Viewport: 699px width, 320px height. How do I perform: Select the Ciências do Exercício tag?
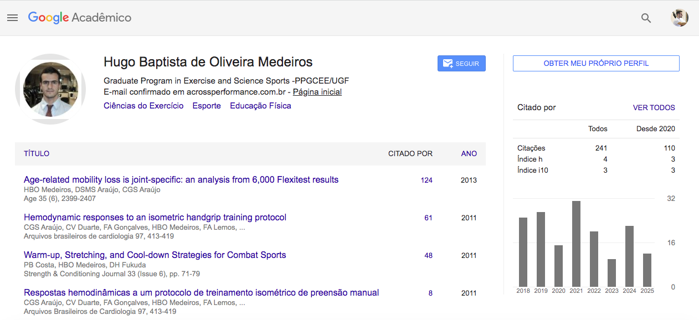pyautogui.click(x=143, y=106)
